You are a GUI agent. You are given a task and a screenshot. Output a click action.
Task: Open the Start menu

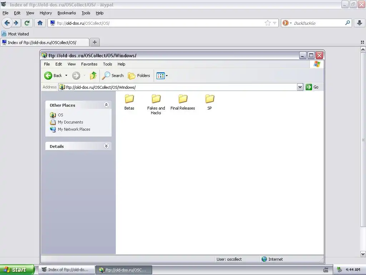pyautogui.click(x=17, y=270)
